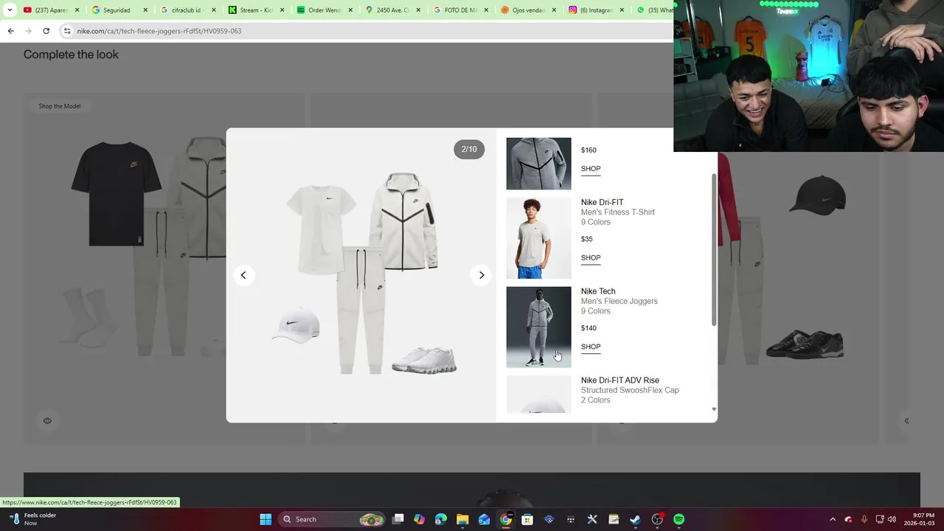Select the grey Tech hoodie thumbnail
The image size is (944, 531).
(538, 164)
